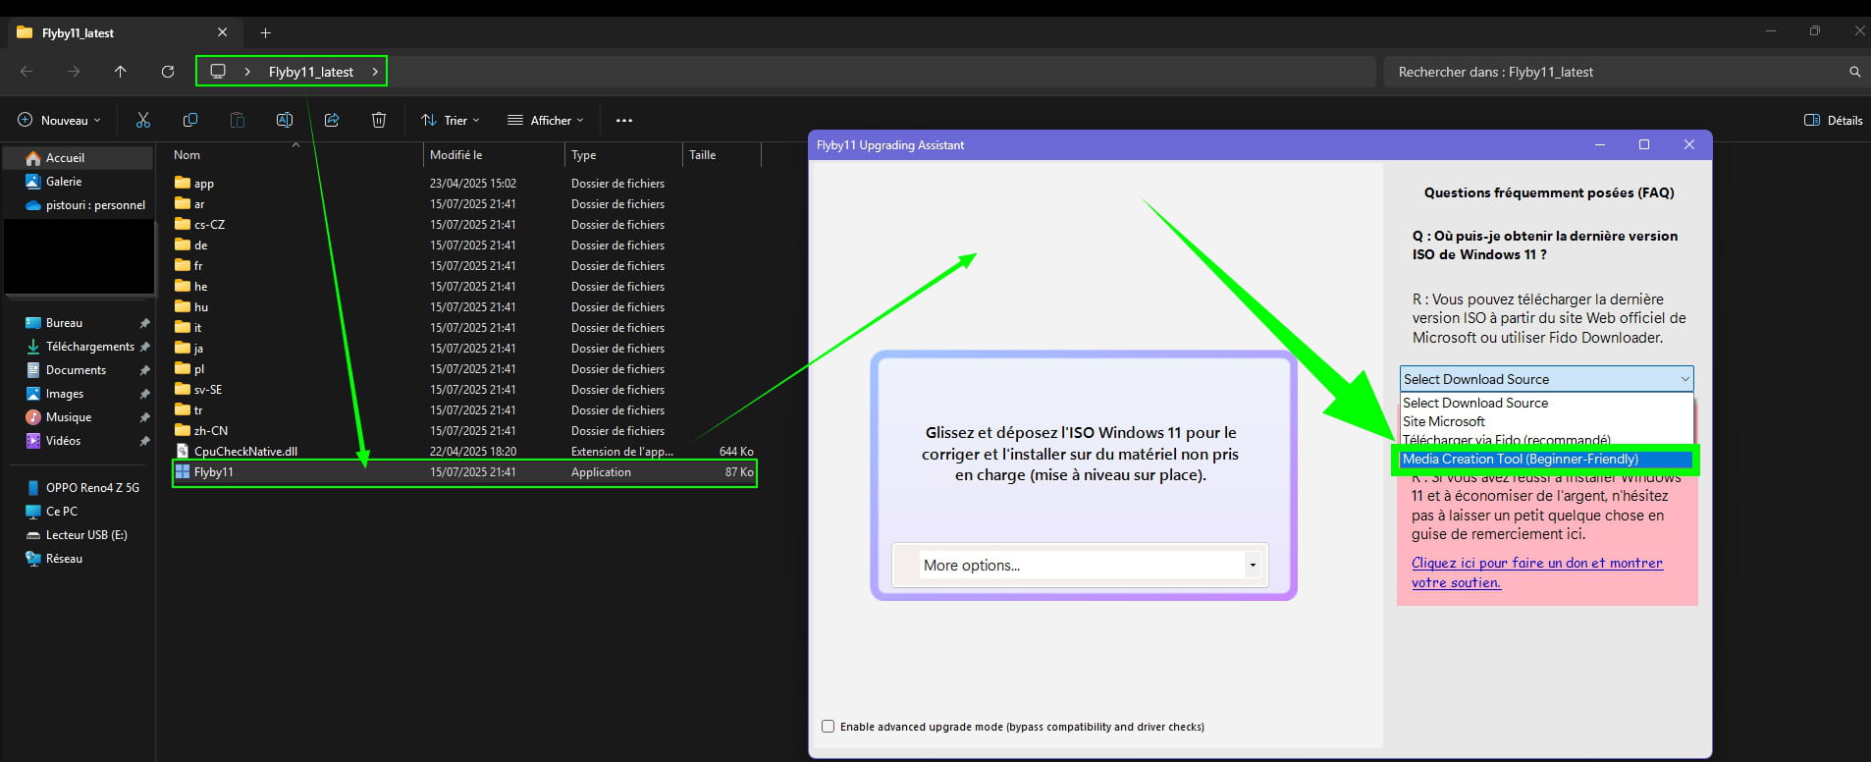Image resolution: width=1871 pixels, height=762 pixels.
Task: Open Réseau in the sidebar
Action: [54, 559]
